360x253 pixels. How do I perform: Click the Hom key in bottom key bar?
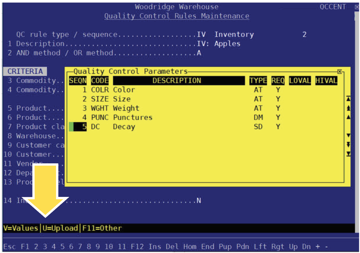tap(190, 247)
